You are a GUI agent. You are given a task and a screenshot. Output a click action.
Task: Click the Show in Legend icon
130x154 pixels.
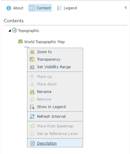(32, 107)
